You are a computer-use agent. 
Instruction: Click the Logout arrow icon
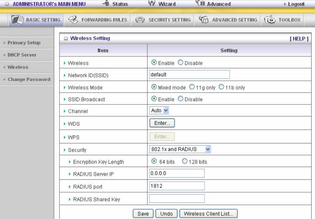tap(285, 4)
